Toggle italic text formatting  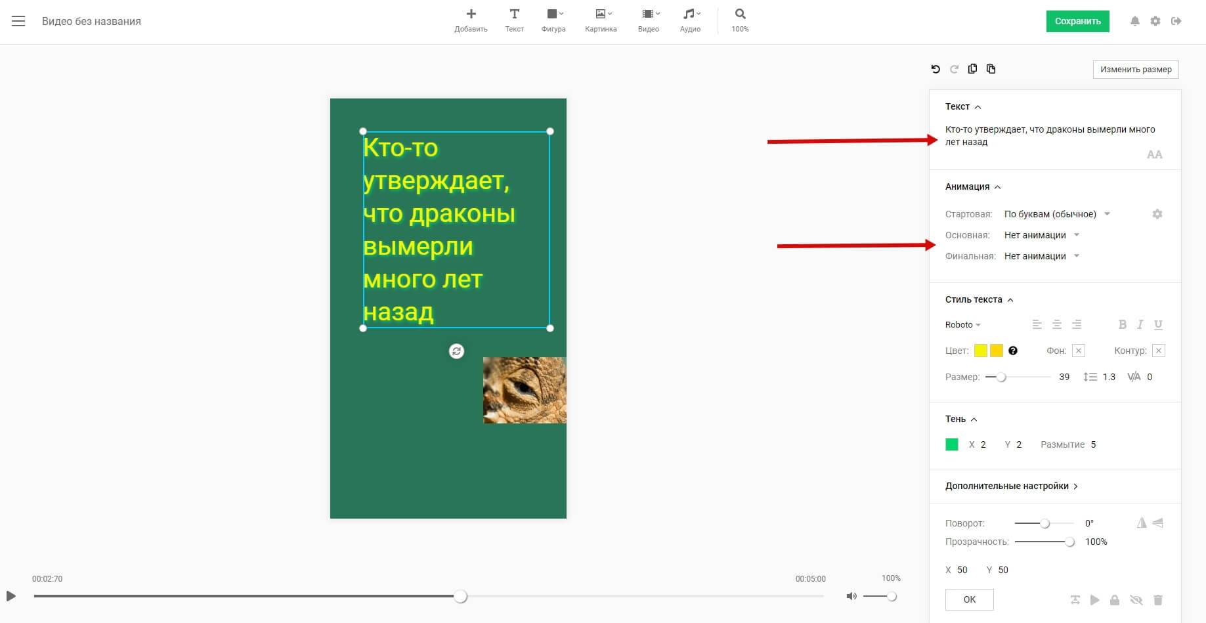(x=1140, y=324)
